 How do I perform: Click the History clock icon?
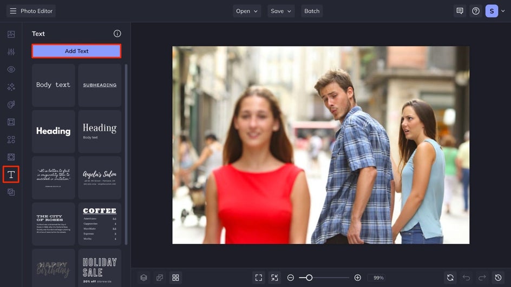coord(498,277)
